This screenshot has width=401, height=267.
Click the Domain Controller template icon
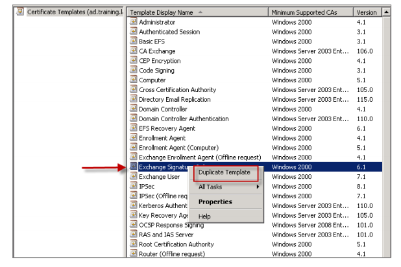point(134,109)
